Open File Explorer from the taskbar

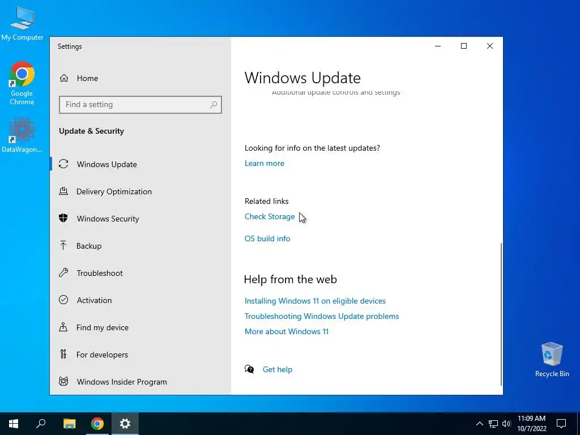[69, 424]
